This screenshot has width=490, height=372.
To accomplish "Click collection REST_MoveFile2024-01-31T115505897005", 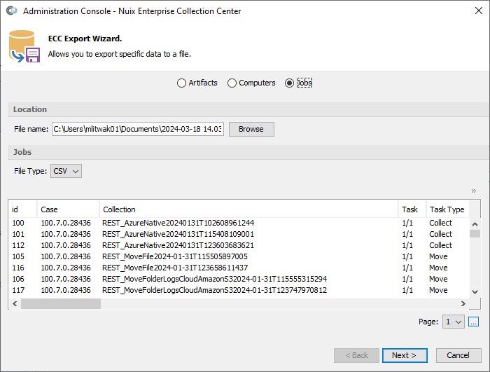I will tap(175, 257).
